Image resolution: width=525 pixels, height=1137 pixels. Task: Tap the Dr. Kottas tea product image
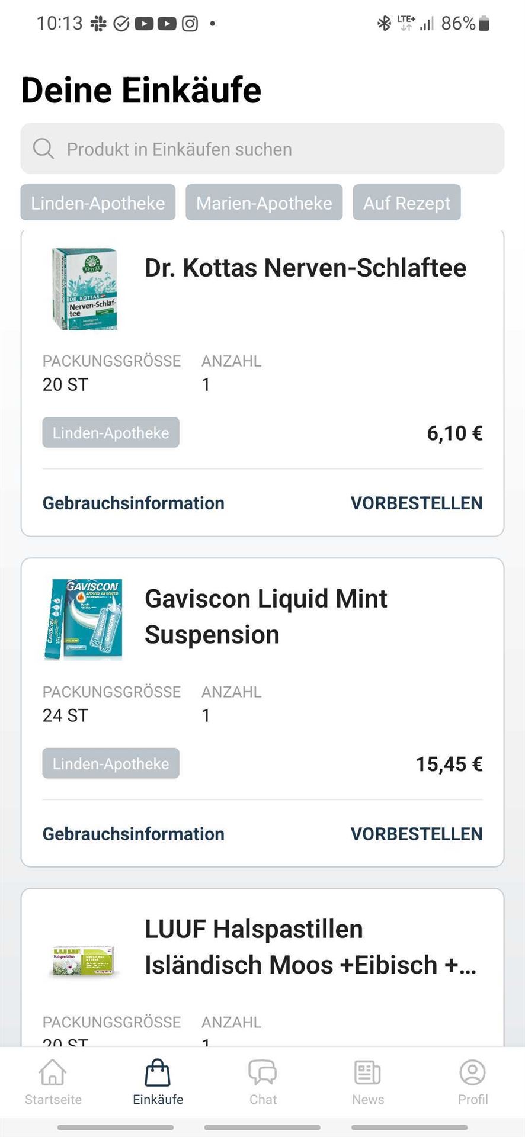click(84, 289)
